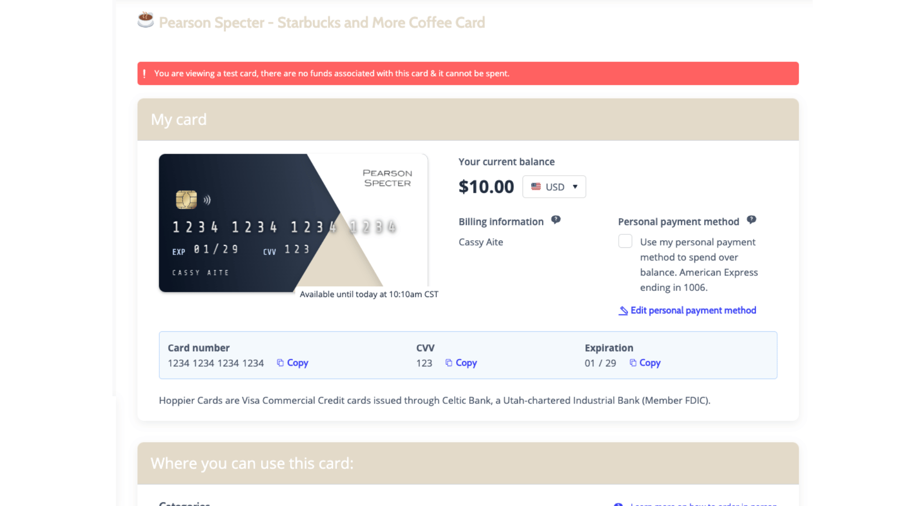This screenshot has width=900, height=506.
Task: Click the Copy label for the card number
Action: [x=298, y=362]
